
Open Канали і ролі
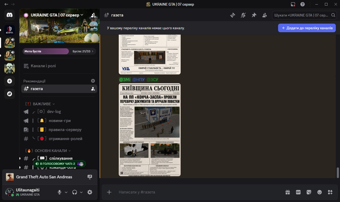pos(59,66)
